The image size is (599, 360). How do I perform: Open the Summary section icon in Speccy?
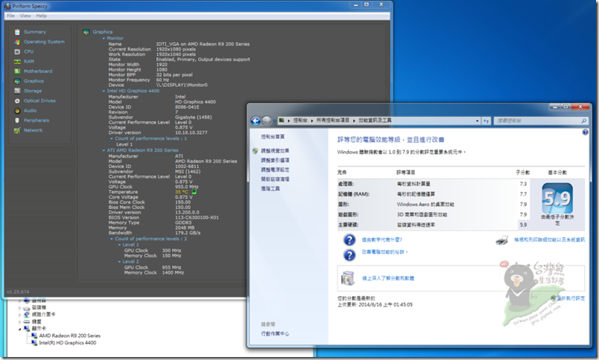pyautogui.click(x=17, y=32)
